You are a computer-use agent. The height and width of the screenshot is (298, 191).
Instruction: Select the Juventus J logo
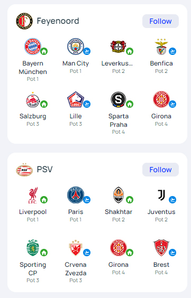tap(161, 195)
